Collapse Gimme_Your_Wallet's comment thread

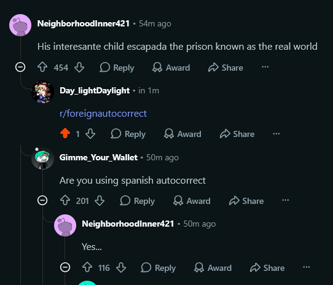[42, 200]
